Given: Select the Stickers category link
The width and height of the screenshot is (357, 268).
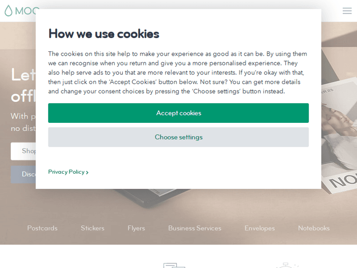Looking at the screenshot, I should click(x=92, y=228).
